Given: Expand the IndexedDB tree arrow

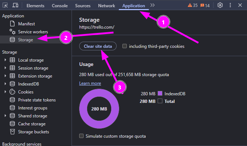Looking at the screenshot, I should click(x=5, y=84).
